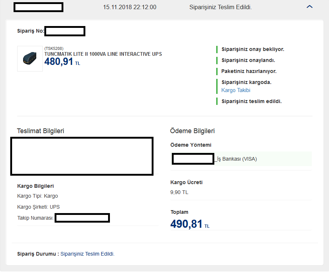329x278 pixels.
Task: Click the green Siparişiniz kargoda status marker
Action: point(217,86)
